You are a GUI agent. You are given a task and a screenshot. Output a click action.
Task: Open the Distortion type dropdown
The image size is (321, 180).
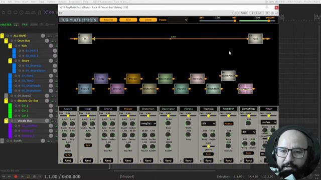pos(148,123)
